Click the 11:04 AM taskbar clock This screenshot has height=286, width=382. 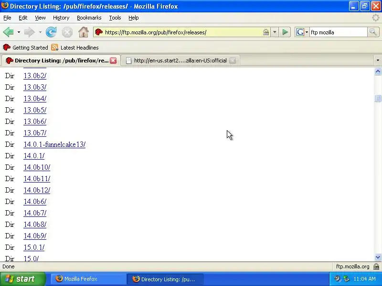click(364, 279)
